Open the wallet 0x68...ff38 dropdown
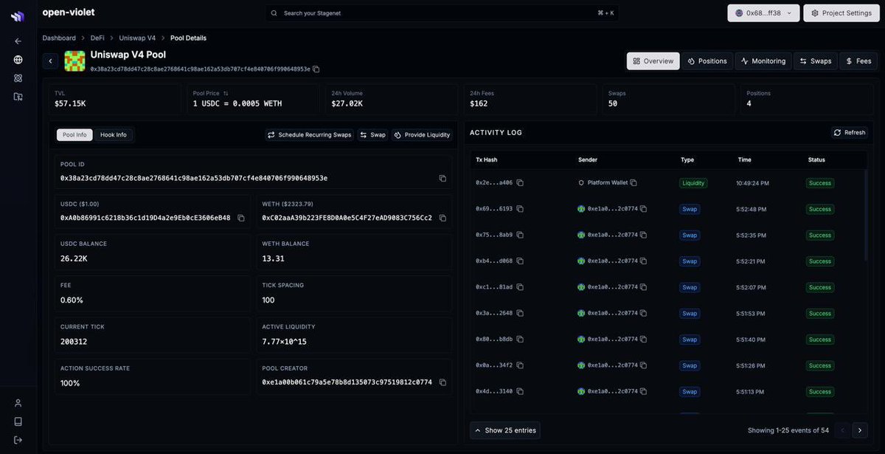The height and width of the screenshot is (454, 885). coord(763,13)
